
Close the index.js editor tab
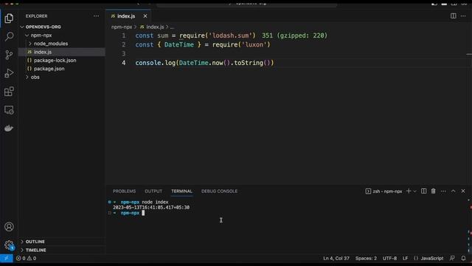pos(145,16)
